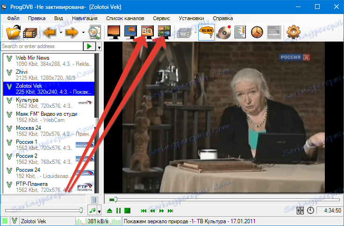Pause playback

coord(118,211)
